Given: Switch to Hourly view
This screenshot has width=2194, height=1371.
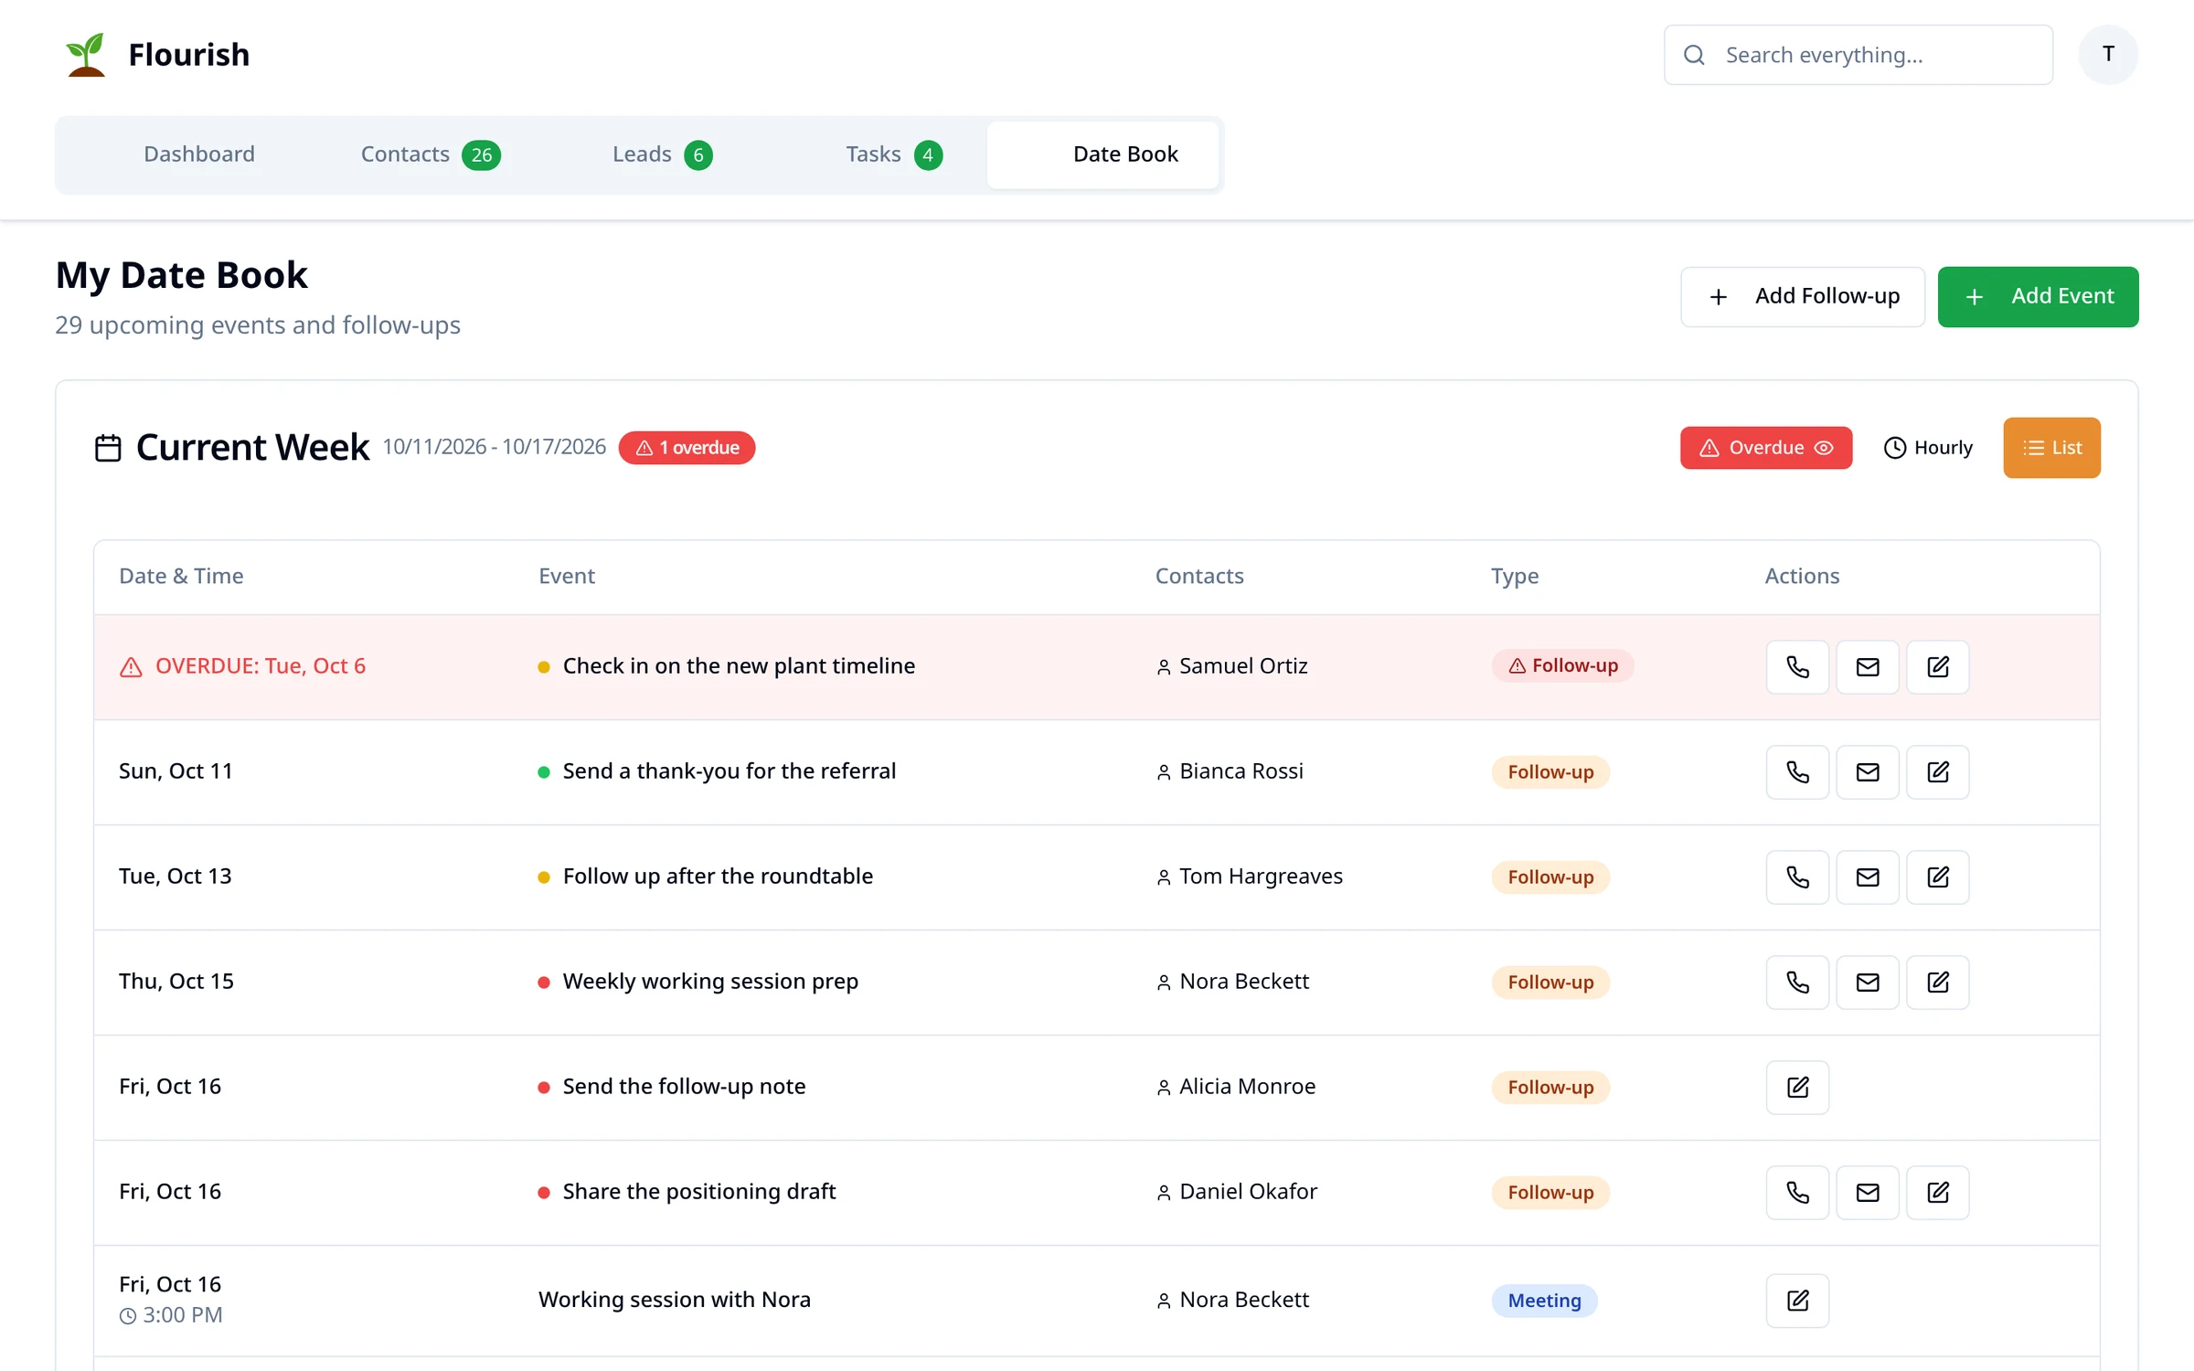Looking at the screenshot, I should pyautogui.click(x=1928, y=448).
